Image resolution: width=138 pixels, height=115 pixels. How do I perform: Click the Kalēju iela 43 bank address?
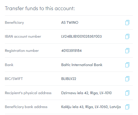[91, 107]
